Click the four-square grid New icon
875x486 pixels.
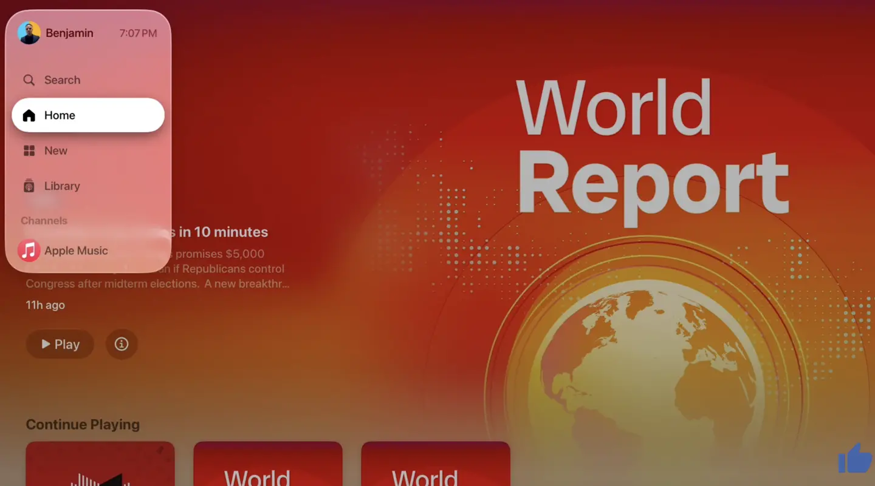point(29,150)
